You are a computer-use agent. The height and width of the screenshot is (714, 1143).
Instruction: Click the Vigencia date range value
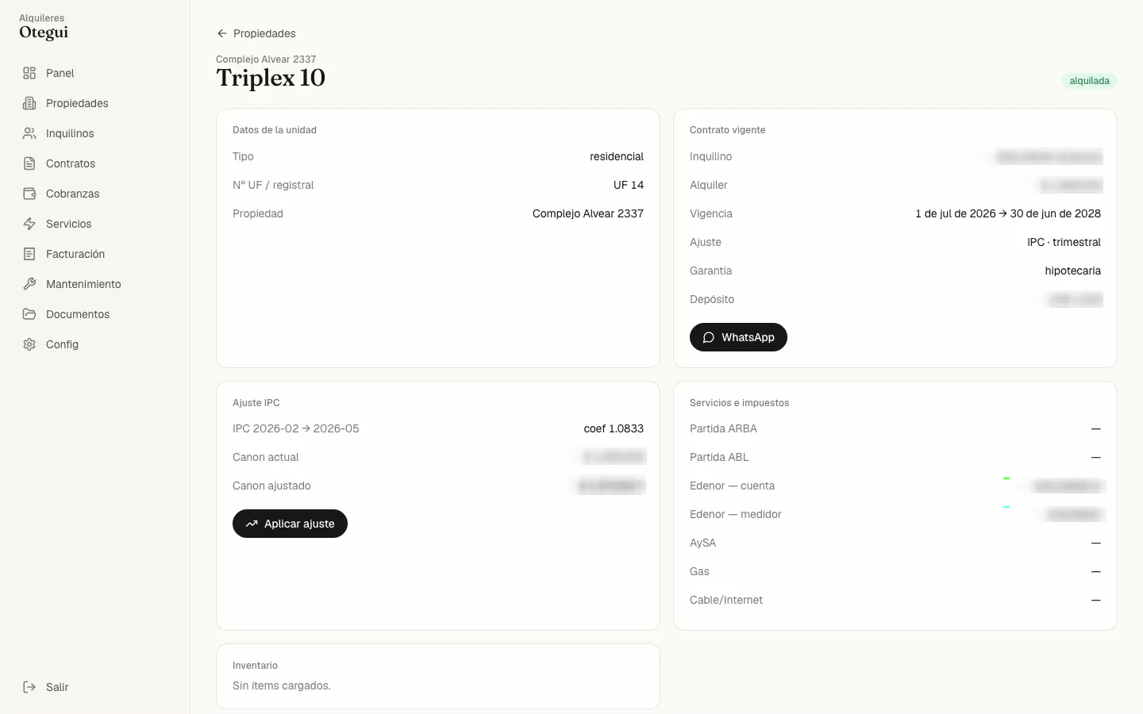tap(1008, 213)
